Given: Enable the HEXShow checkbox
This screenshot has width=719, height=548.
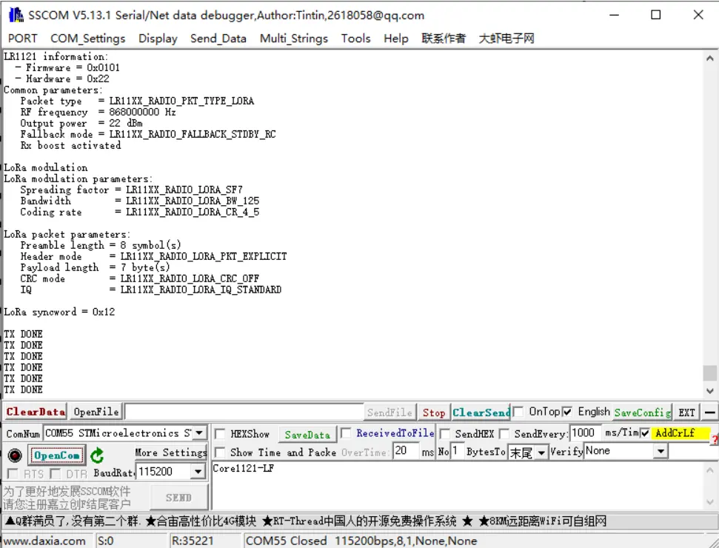Looking at the screenshot, I should [220, 434].
